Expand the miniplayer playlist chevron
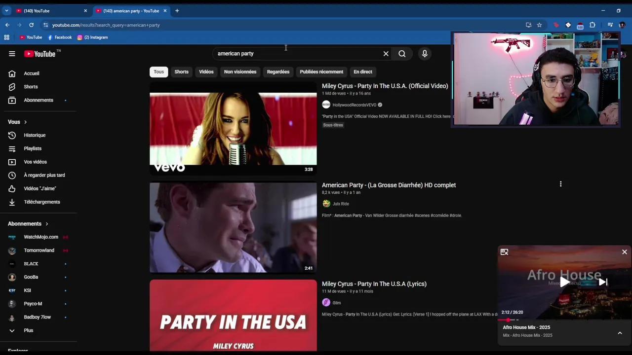The width and height of the screenshot is (632, 355). coord(620,333)
